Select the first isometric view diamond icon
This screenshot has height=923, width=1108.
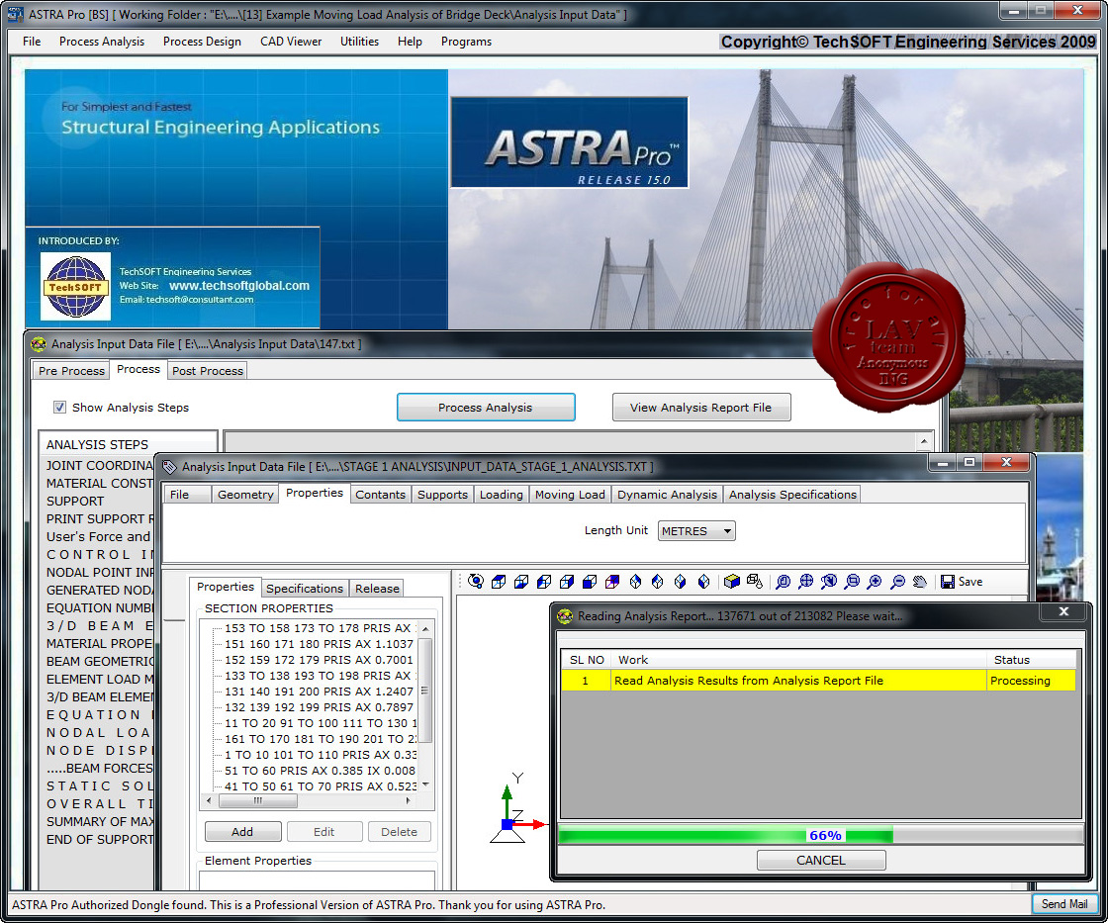(635, 581)
